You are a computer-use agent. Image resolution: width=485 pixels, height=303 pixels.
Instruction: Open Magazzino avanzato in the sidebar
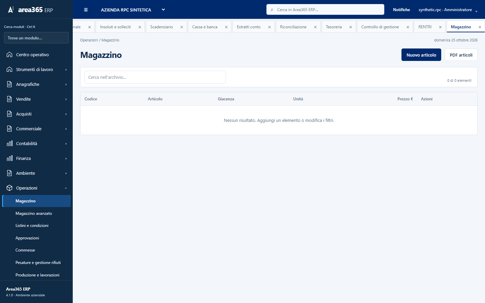coord(36,213)
